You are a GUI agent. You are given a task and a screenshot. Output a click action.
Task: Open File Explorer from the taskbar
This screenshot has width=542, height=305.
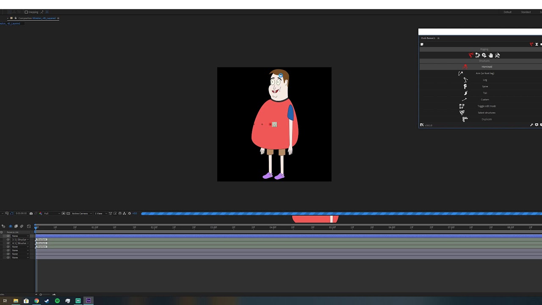pyautogui.click(x=16, y=301)
